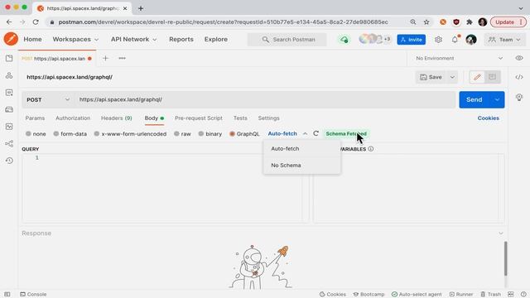The height and width of the screenshot is (298, 530).
Task: Click the Invite button
Action: click(412, 40)
